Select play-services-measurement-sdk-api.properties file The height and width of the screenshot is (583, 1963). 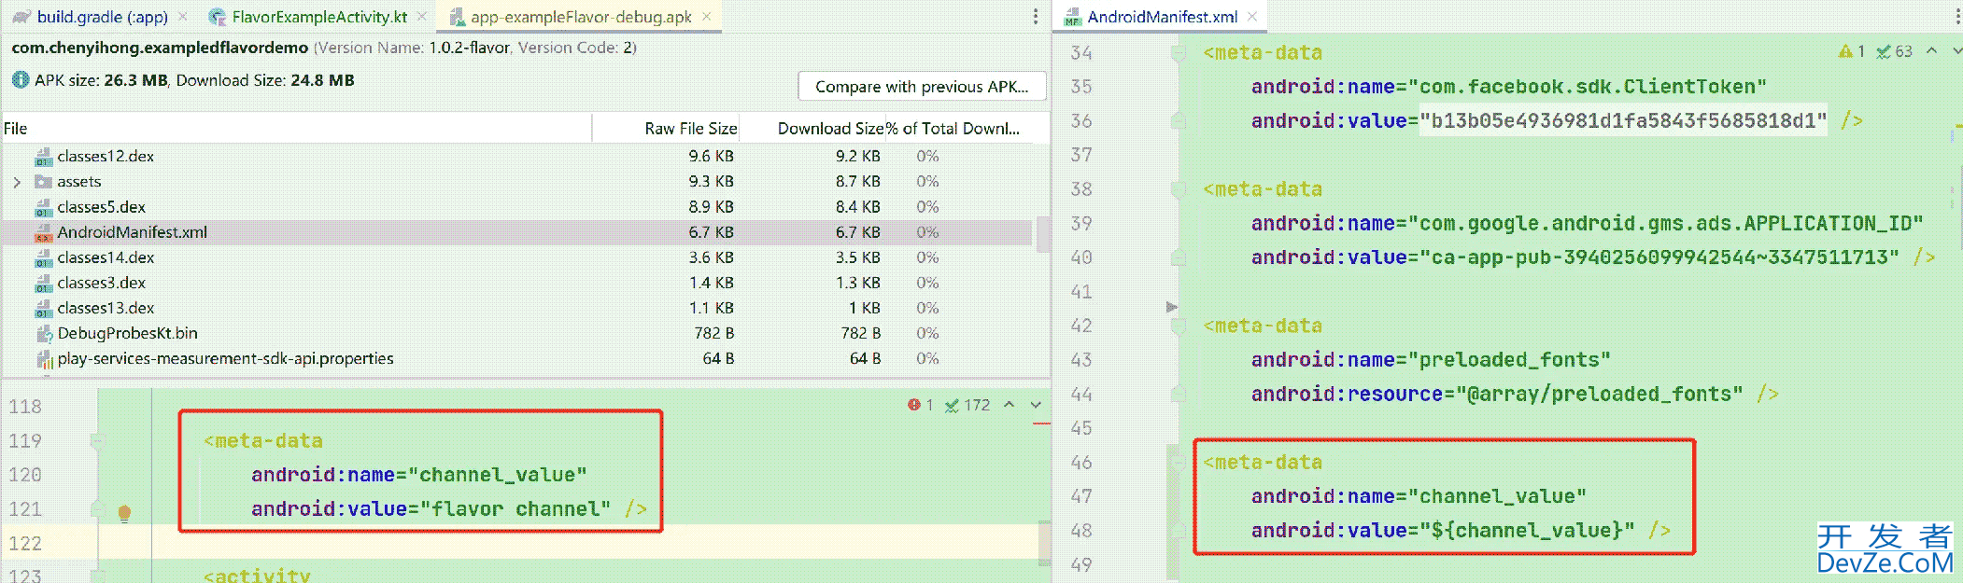pos(225,358)
